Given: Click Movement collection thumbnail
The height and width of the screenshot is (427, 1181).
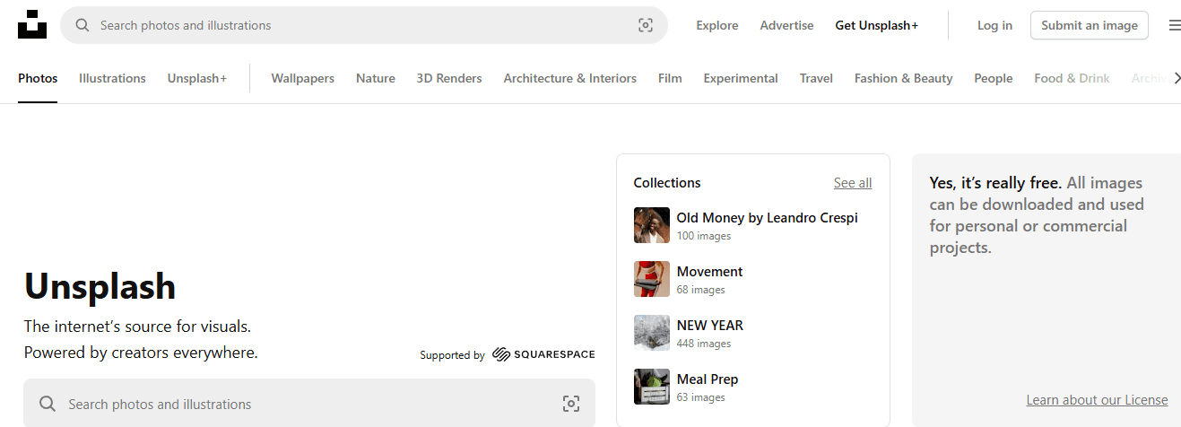Looking at the screenshot, I should (652, 279).
